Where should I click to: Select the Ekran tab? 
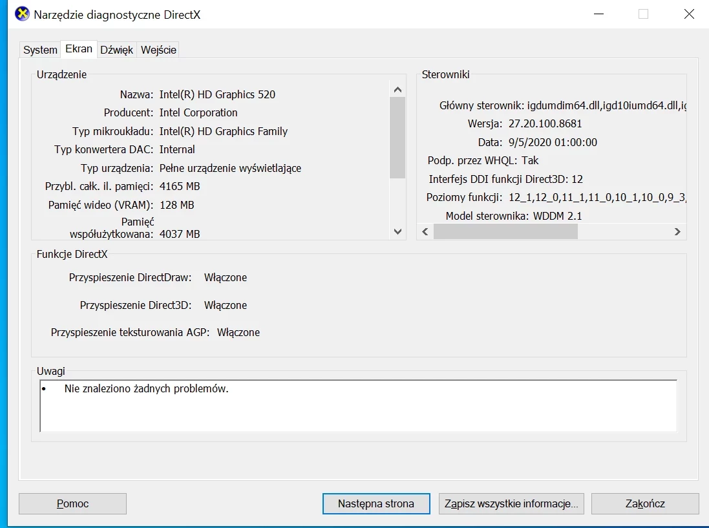(x=79, y=49)
